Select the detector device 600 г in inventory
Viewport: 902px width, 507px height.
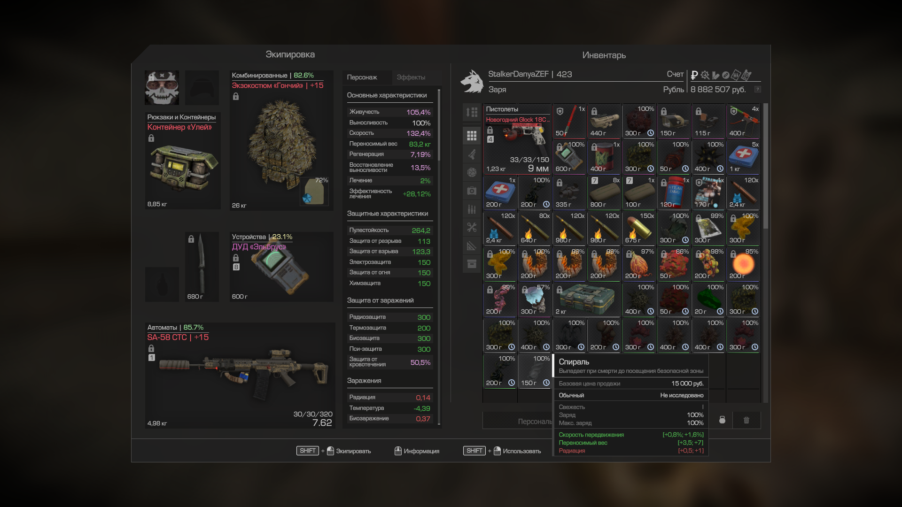570,157
